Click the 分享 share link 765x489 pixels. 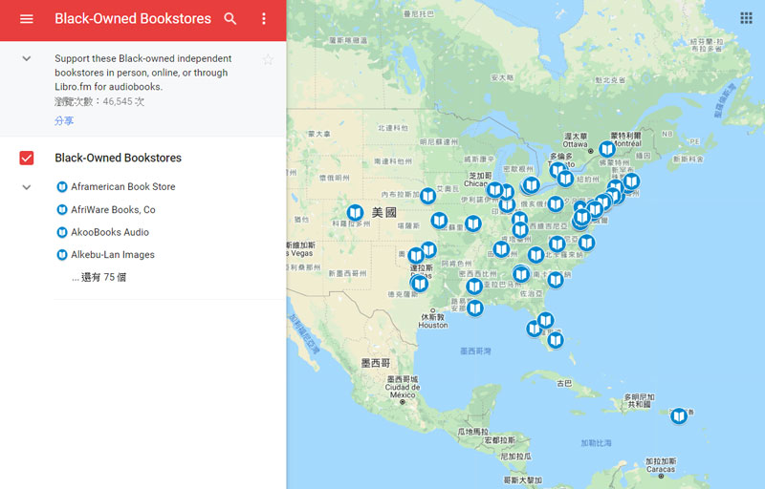pyautogui.click(x=64, y=120)
